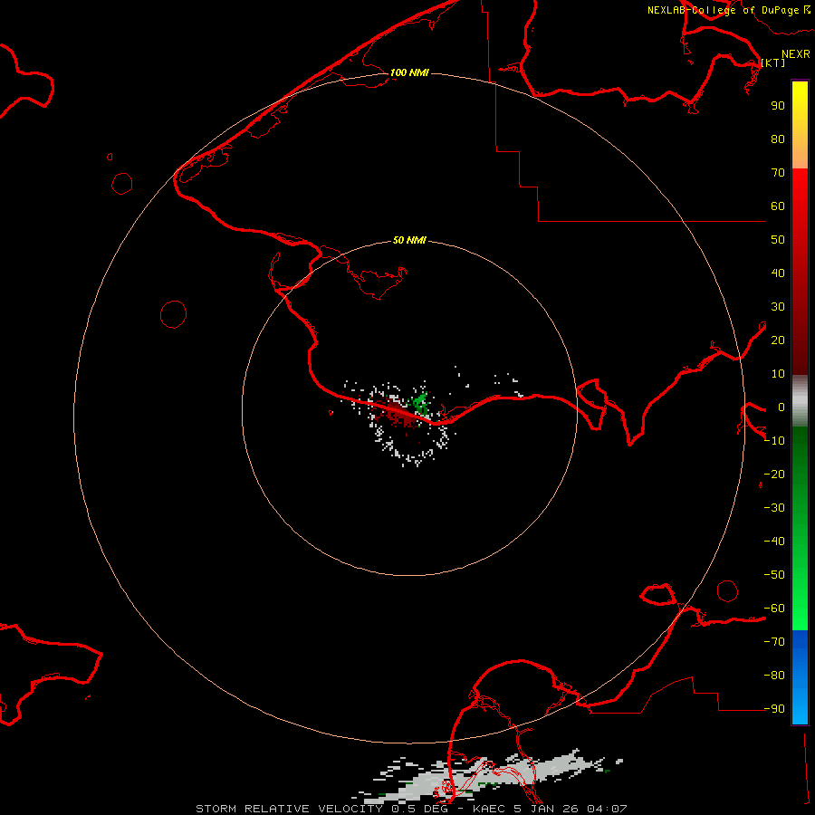This screenshot has width=815, height=815.
Task: Click the positive "10" scale value
Action: 778,374
